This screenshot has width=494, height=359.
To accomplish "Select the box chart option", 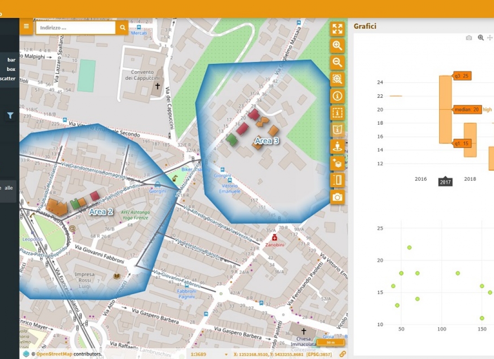I will pos(11,69).
